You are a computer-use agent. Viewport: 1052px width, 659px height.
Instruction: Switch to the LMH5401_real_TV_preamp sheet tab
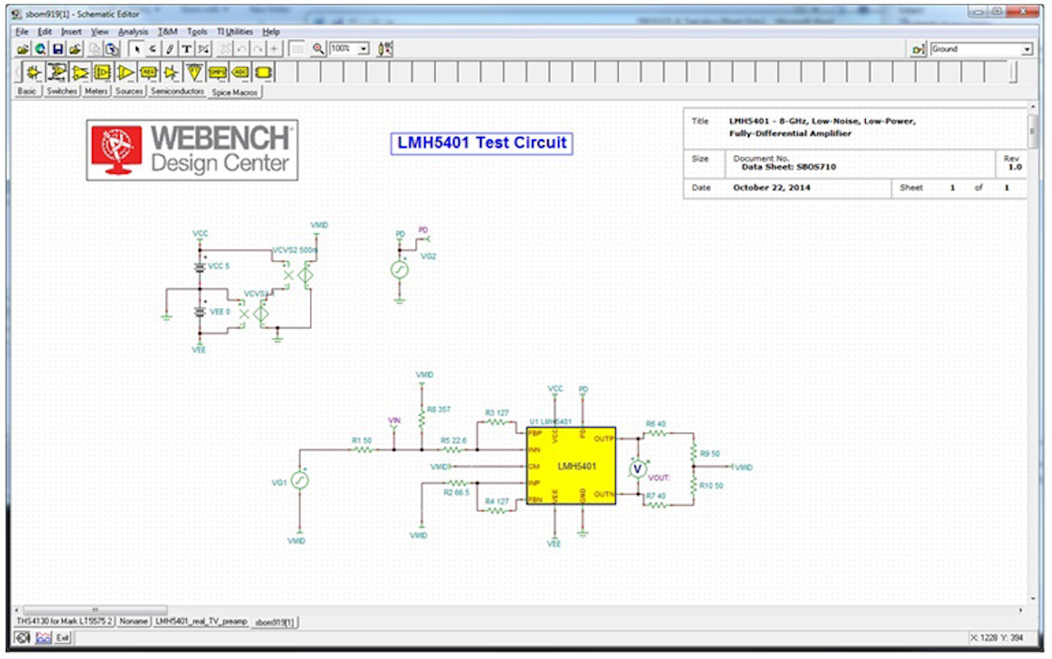click(x=201, y=622)
